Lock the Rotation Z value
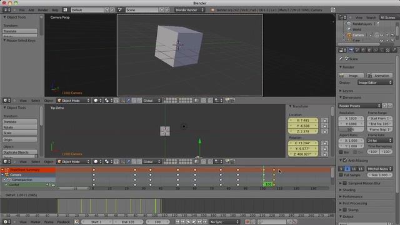400x225 pixels. click(324, 154)
